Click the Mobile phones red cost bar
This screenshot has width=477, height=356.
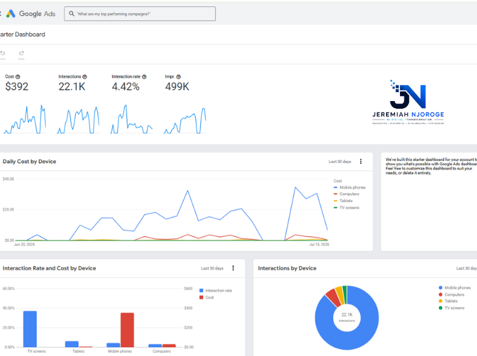(127, 330)
